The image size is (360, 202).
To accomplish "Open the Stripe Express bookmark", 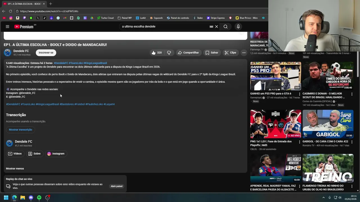I will pyautogui.click(x=216, y=18).
